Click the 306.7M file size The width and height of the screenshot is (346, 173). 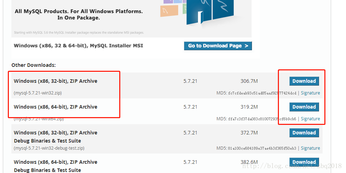click(x=249, y=81)
